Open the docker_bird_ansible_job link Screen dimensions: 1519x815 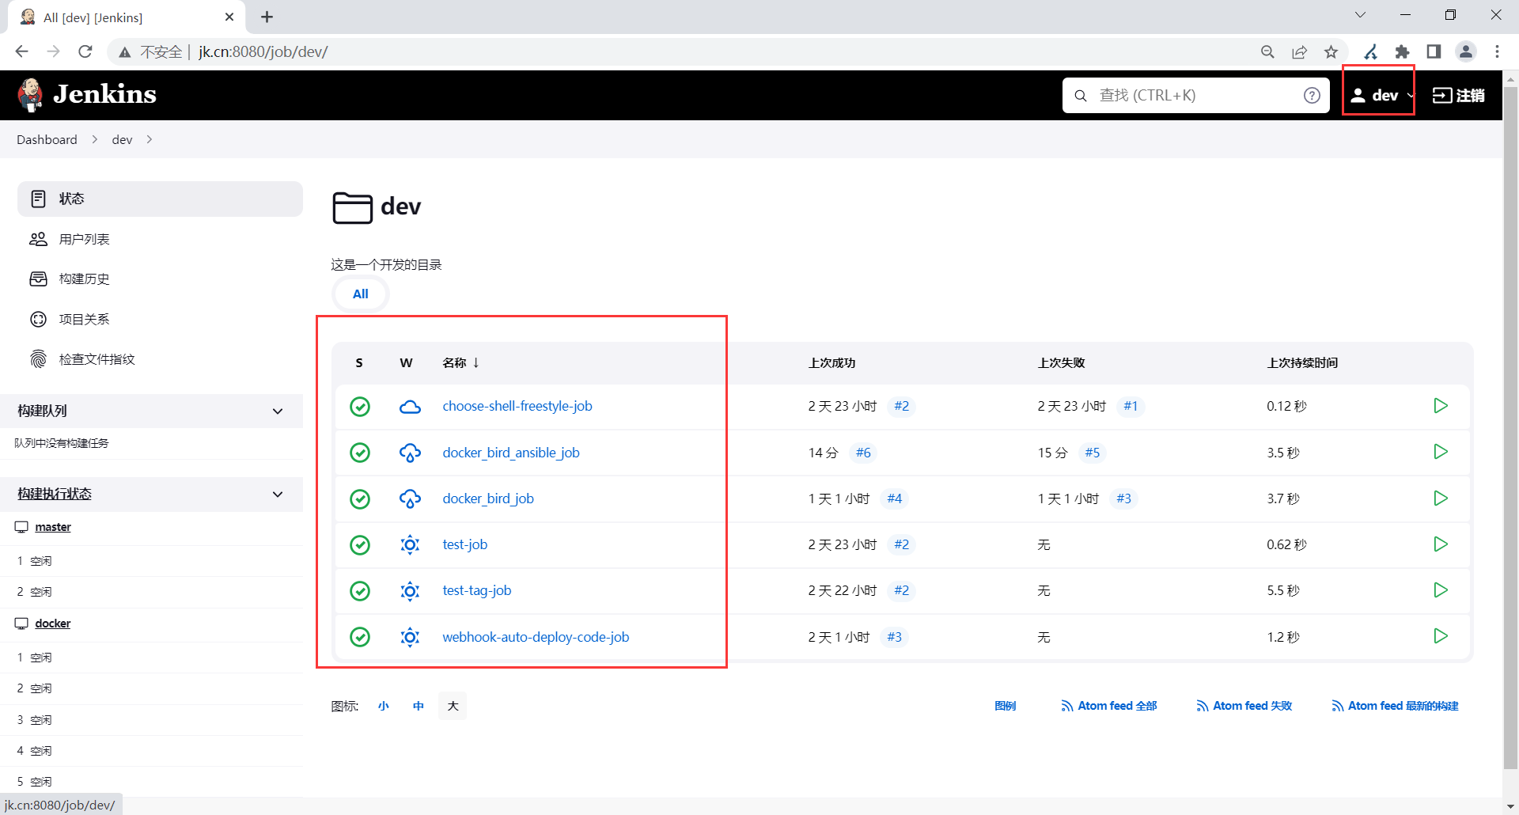511,453
